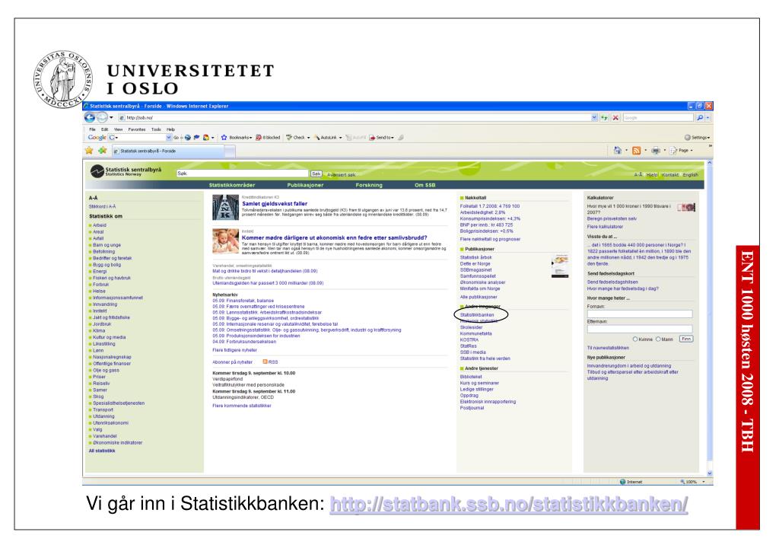The image size is (779, 548).
Task: Open the Google toolbar search box dropdown
Action: 169,137
